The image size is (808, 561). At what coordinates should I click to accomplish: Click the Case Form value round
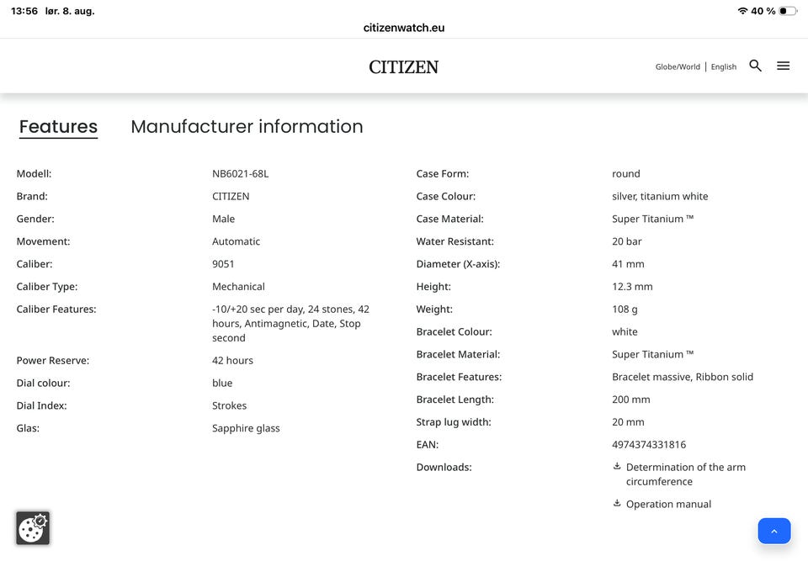coord(625,173)
